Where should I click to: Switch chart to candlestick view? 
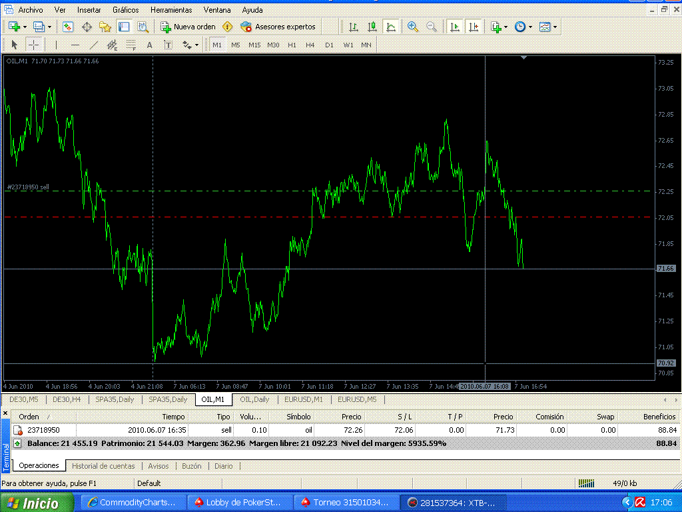tap(372, 27)
